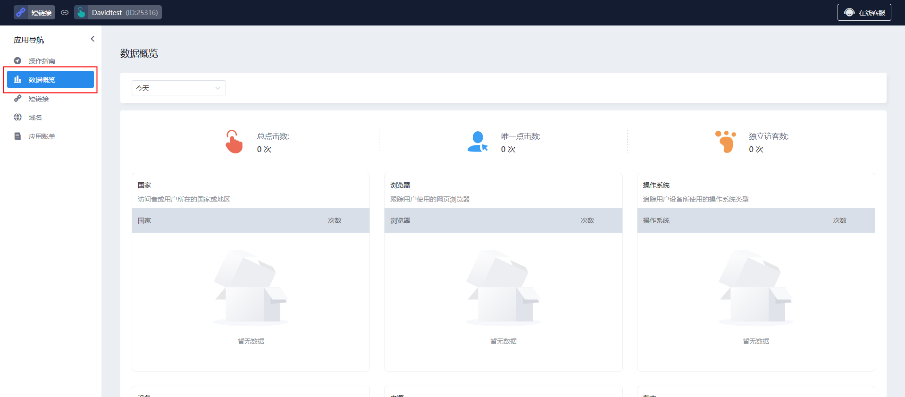Open 在线客服 online support button
905x397 pixels.
coord(864,12)
